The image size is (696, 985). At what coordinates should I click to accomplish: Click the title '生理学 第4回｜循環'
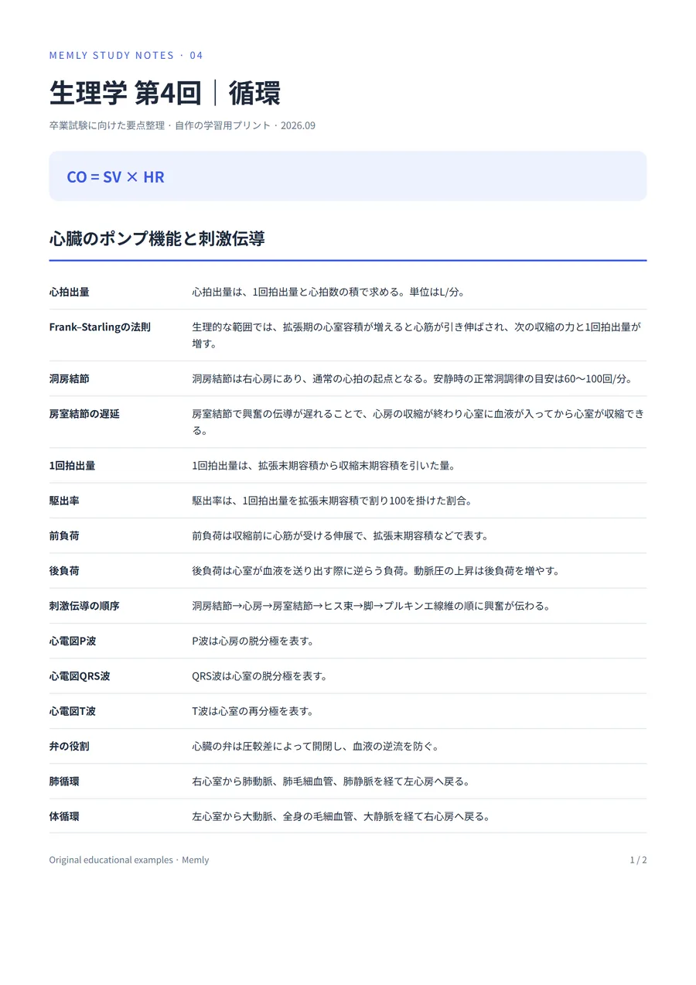tap(165, 93)
